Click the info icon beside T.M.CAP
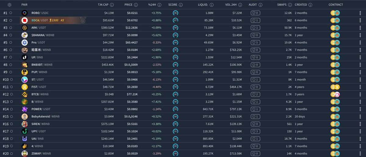Image resolution: width=366 pixels, height=157 pixels. pyautogui.click(x=112, y=5)
